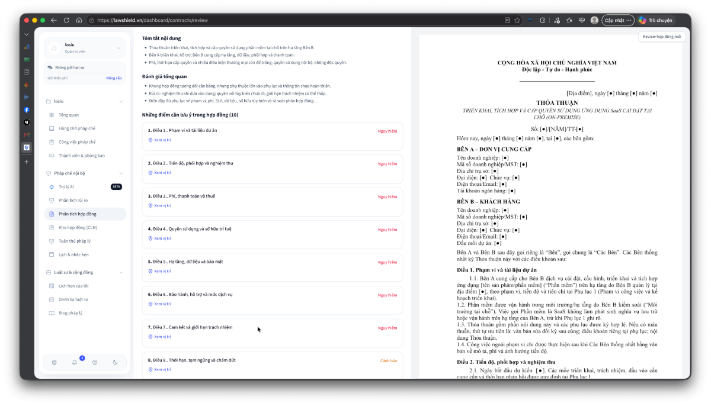Open the media control music note icon
The height and width of the screenshot is (406, 711).
tap(556, 20)
